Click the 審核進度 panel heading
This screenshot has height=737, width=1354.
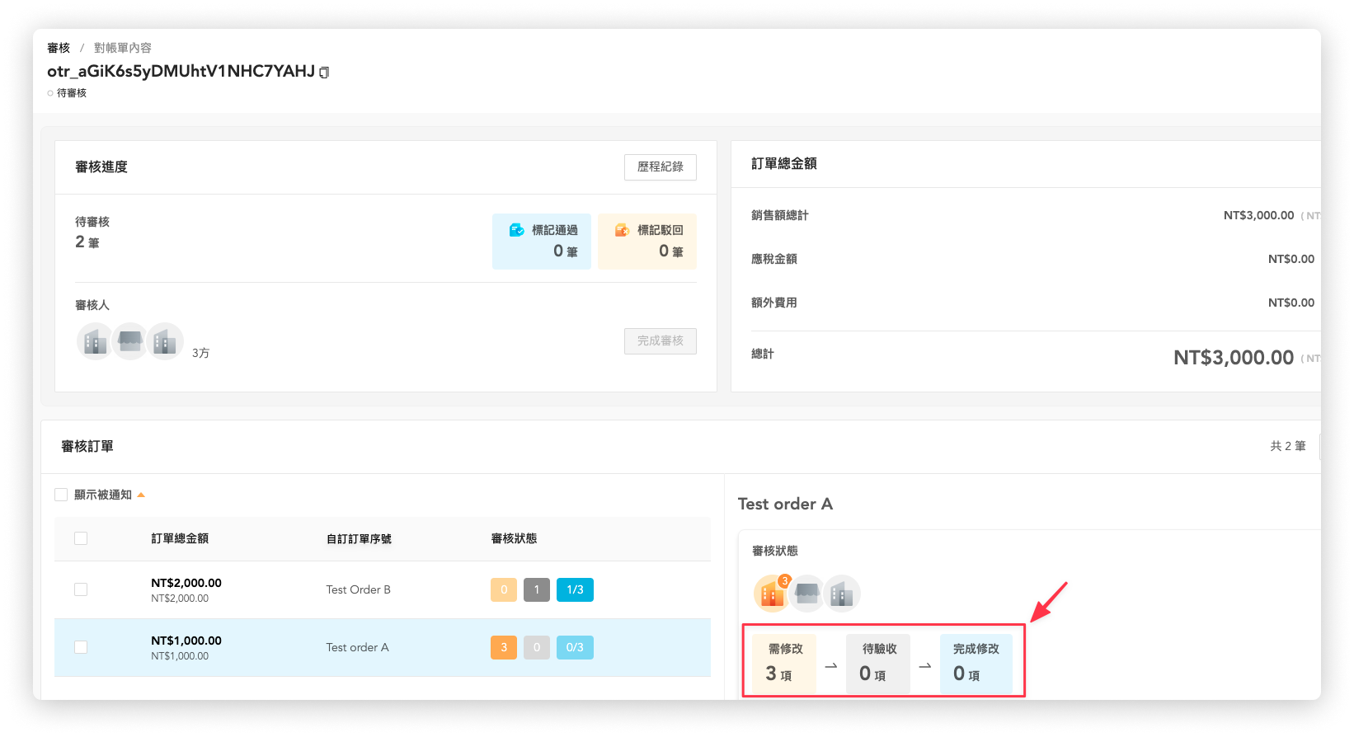point(101,167)
